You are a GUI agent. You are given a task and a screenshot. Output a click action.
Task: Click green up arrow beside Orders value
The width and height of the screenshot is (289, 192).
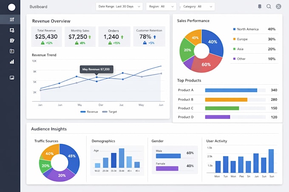pos(122,37)
